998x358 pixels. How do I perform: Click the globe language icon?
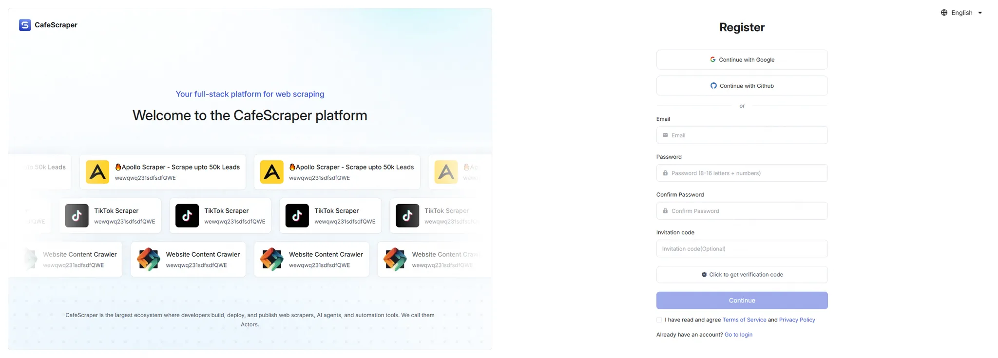click(944, 13)
